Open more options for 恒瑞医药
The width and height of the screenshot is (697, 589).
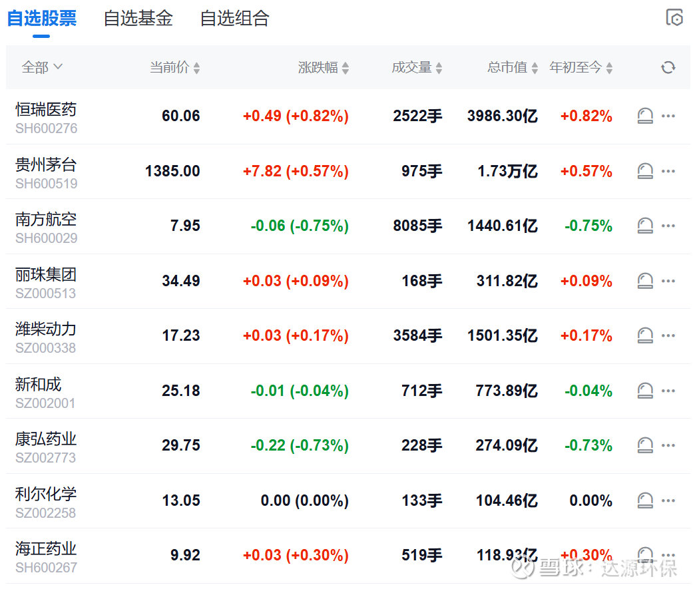[x=668, y=116]
